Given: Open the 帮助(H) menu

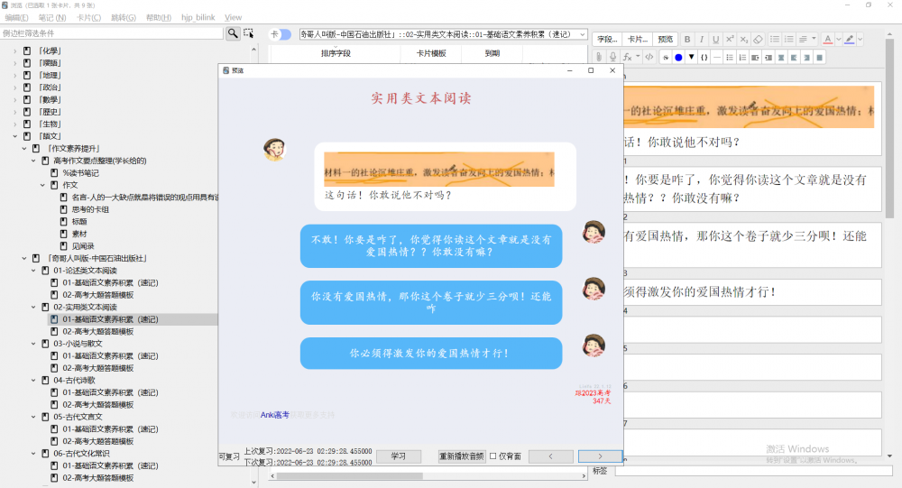Looking at the screenshot, I should coord(159,17).
